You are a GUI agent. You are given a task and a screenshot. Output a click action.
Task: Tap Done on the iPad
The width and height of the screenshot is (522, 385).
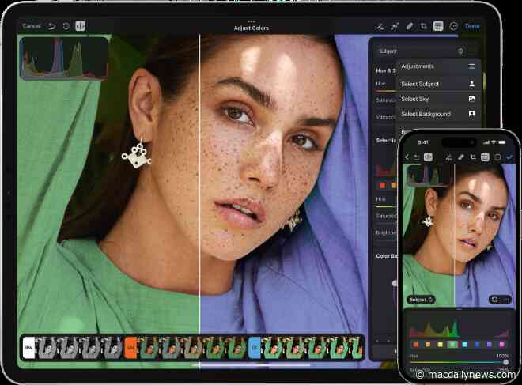click(472, 26)
